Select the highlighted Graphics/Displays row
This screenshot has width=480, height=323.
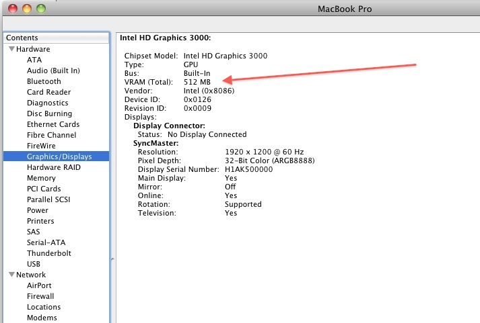(x=57, y=156)
